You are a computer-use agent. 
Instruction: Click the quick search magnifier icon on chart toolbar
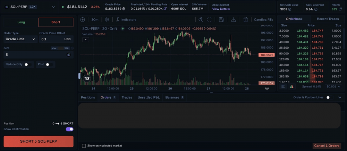(x=201, y=19)
